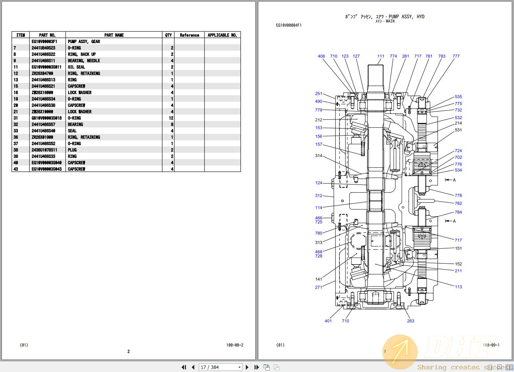Select the EG10V00004F1 diagram code
The width and height of the screenshot is (514, 372).
(289, 25)
